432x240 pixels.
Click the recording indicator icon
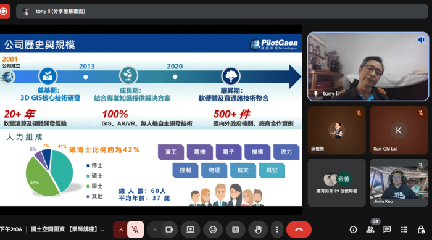click(x=4, y=11)
